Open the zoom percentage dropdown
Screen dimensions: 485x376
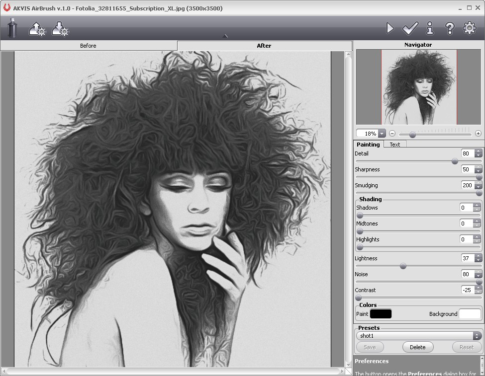(x=382, y=134)
